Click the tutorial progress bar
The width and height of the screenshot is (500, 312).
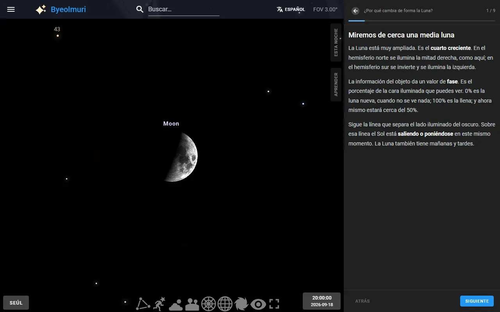tap(422, 21)
